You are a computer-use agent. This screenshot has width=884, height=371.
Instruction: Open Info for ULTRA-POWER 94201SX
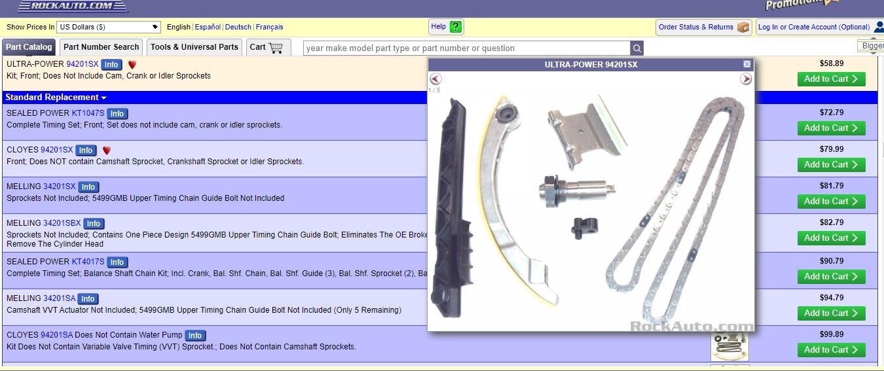[x=111, y=65]
